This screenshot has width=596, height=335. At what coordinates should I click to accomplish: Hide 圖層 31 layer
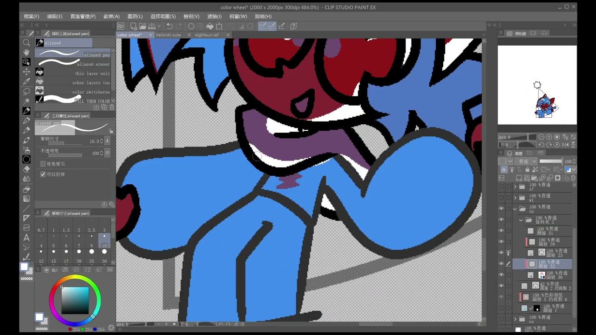(501, 231)
